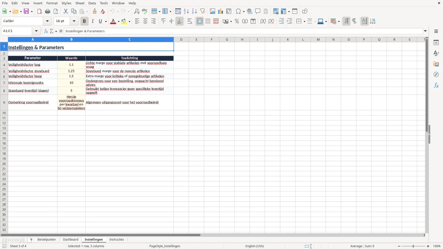
Task: Click the Insert Hyperlink icon
Action: (250, 11)
